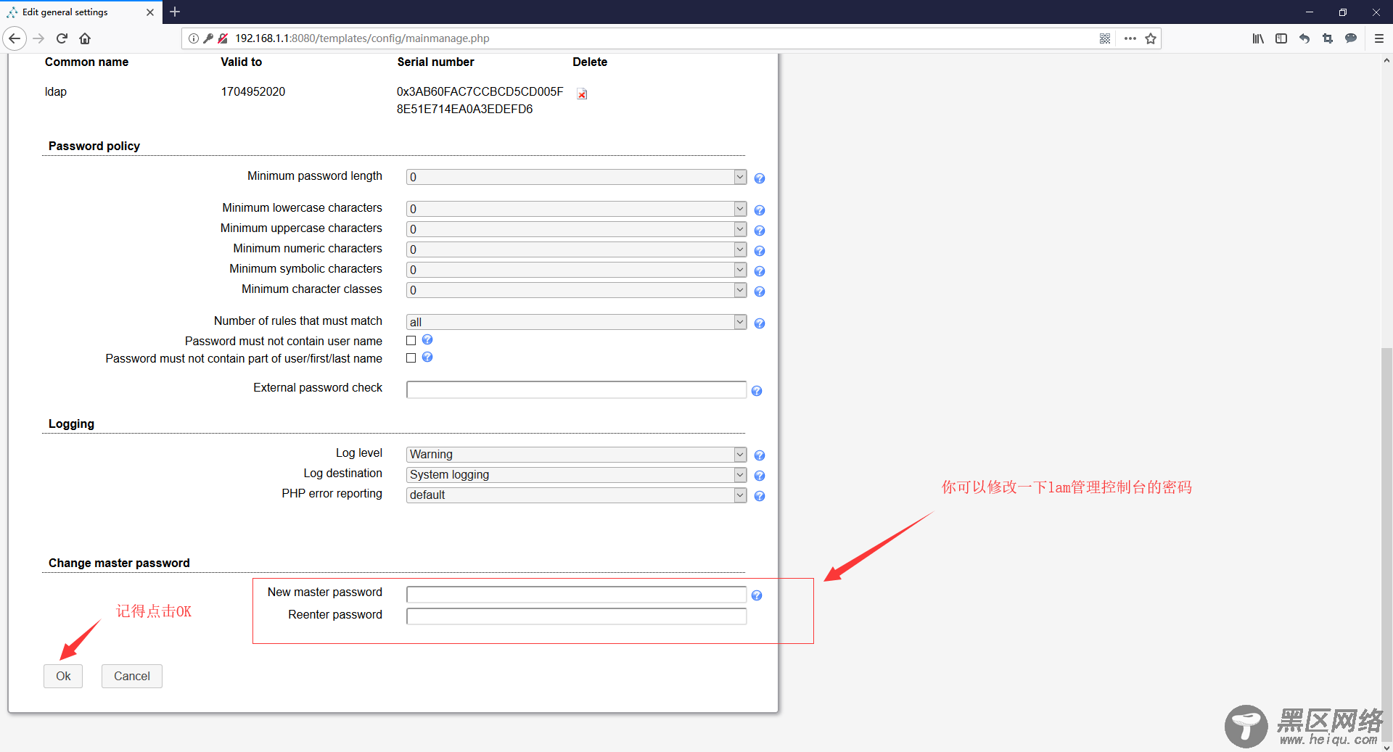Open help for Log destination
1393x752 pixels.
[760, 476]
